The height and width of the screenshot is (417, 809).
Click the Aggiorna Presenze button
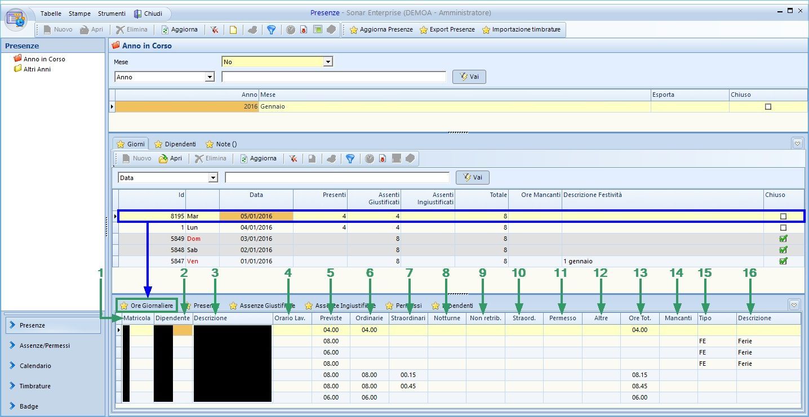[x=381, y=30]
